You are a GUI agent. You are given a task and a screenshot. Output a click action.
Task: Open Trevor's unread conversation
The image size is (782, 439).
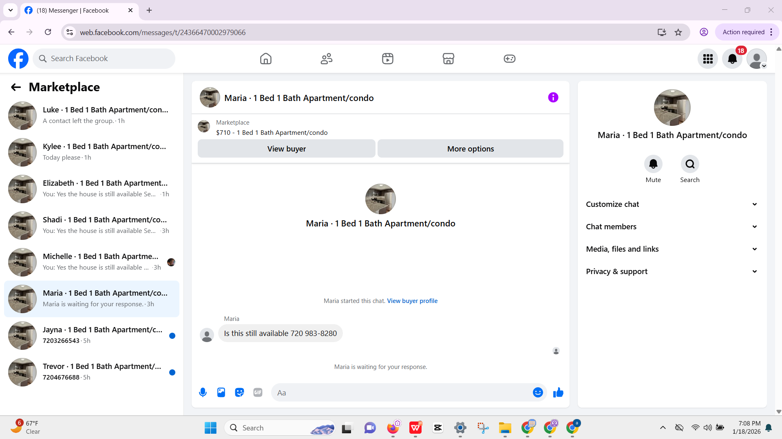coord(92,372)
